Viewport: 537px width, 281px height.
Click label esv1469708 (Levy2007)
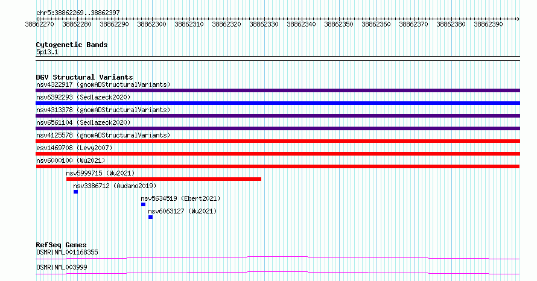coord(74,148)
